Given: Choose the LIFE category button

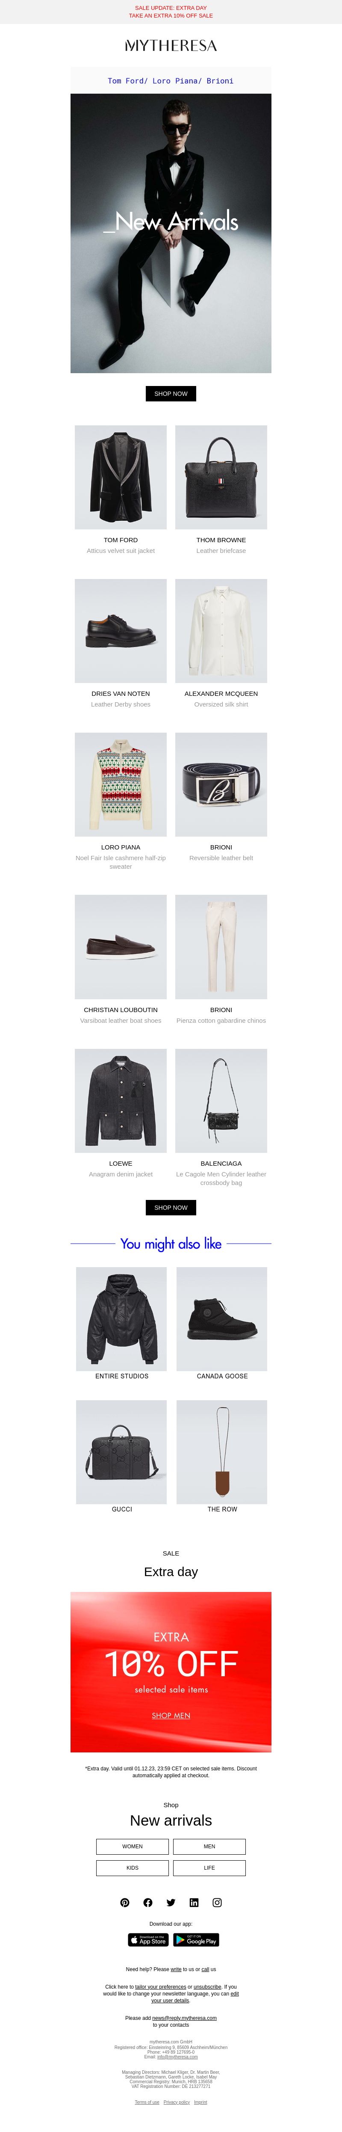Looking at the screenshot, I should click(209, 1867).
